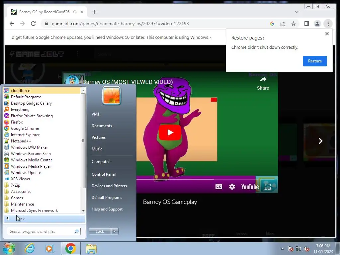Go Back to the main Start menu
The image size is (340, 255).
(44, 218)
